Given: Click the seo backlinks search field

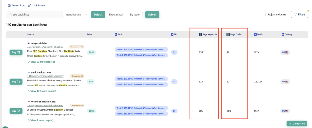Looking at the screenshot, I should tap(35, 15).
